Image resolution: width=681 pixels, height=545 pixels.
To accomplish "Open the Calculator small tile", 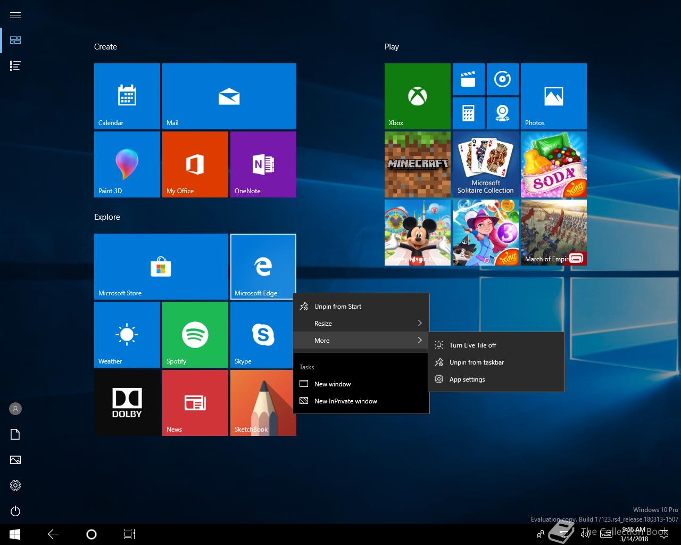I will tap(468, 113).
